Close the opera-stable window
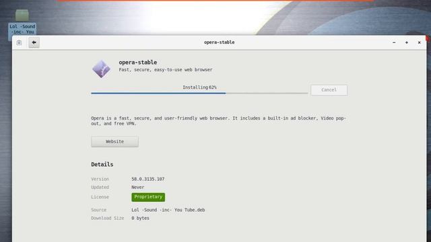431x242 pixels. click(x=419, y=42)
